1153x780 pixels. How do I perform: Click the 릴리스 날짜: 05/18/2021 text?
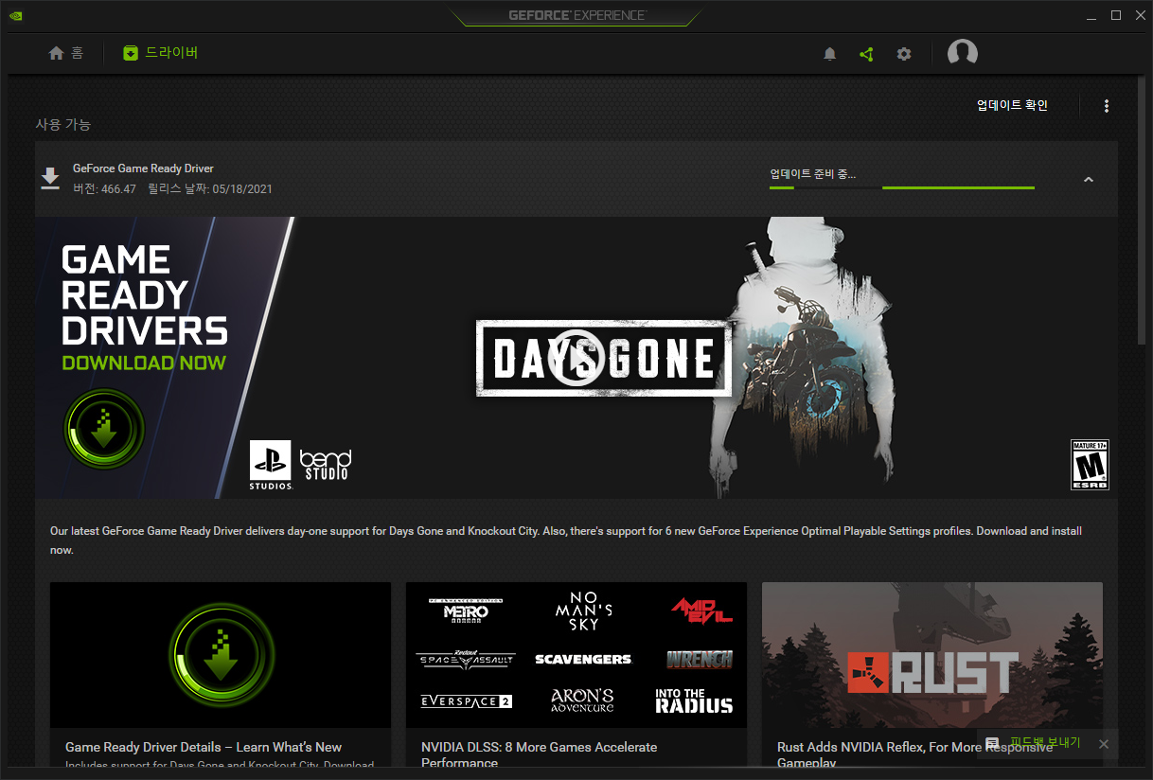click(210, 189)
